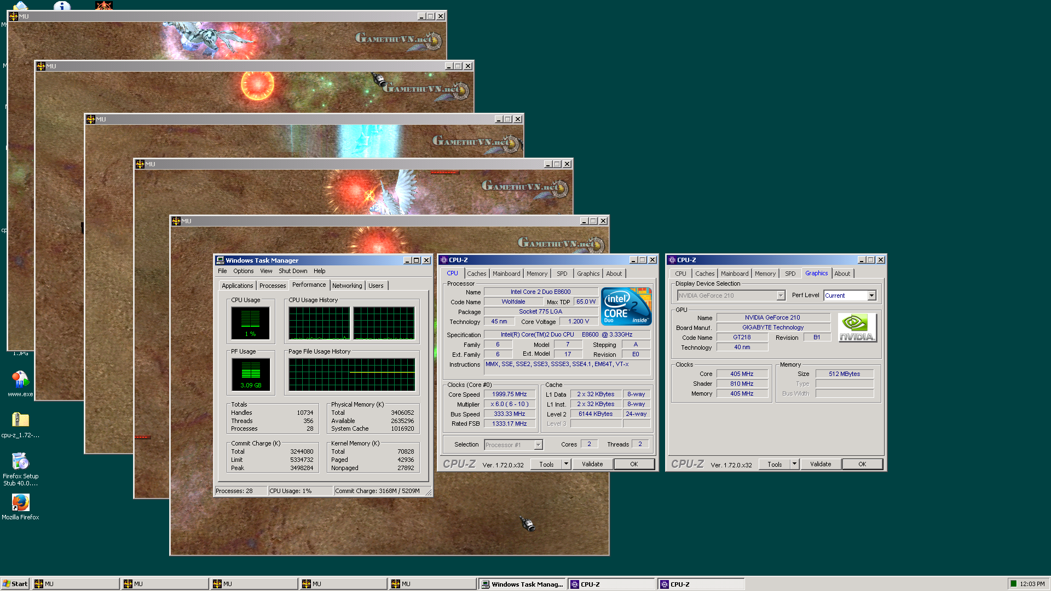Open the Shut Down menu
Screen dimensions: 1051x591
tap(293, 271)
